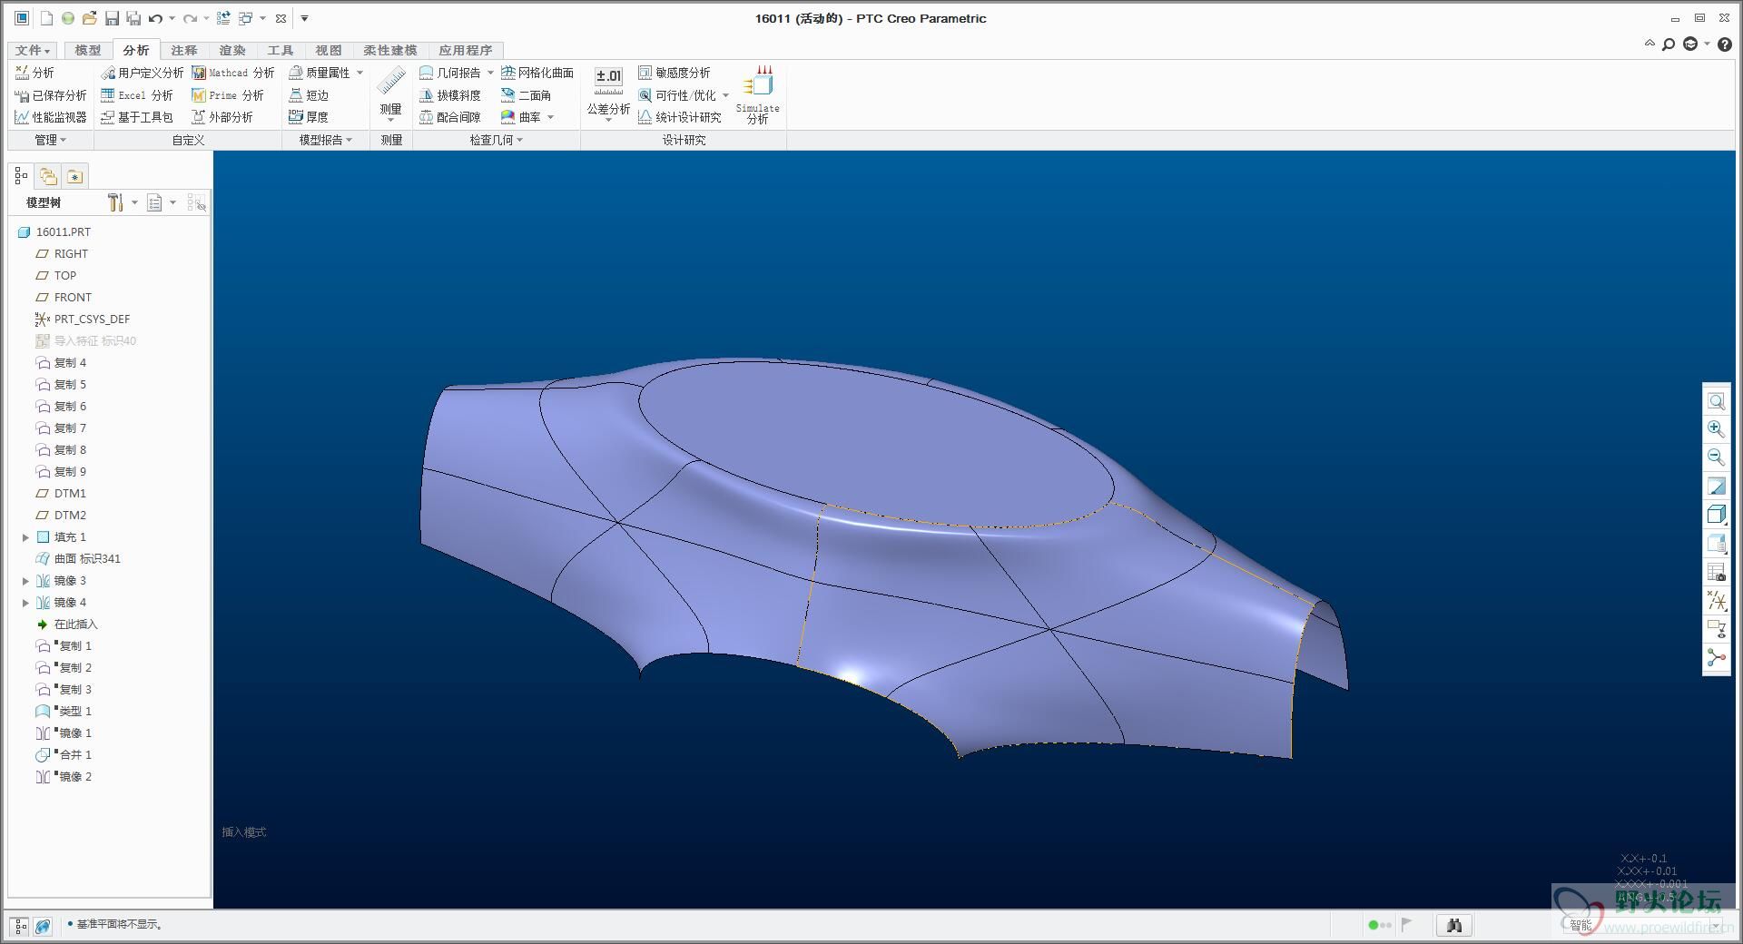Click Repaint icon in graphics toolbar
The image size is (1743, 944).
click(x=1716, y=487)
